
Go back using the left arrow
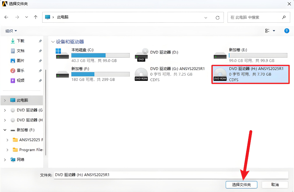click(x=6, y=17)
